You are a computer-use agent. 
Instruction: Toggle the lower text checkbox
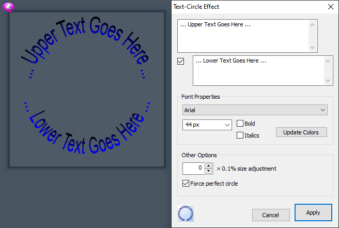[181, 62]
